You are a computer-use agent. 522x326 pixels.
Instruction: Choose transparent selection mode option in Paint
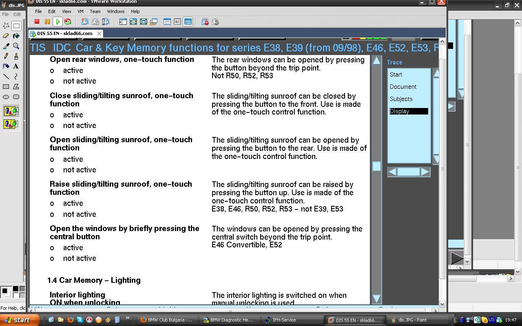(11, 123)
